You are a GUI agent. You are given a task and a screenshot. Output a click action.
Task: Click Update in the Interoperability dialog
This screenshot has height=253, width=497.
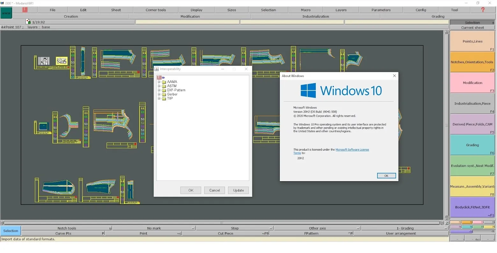click(238, 190)
